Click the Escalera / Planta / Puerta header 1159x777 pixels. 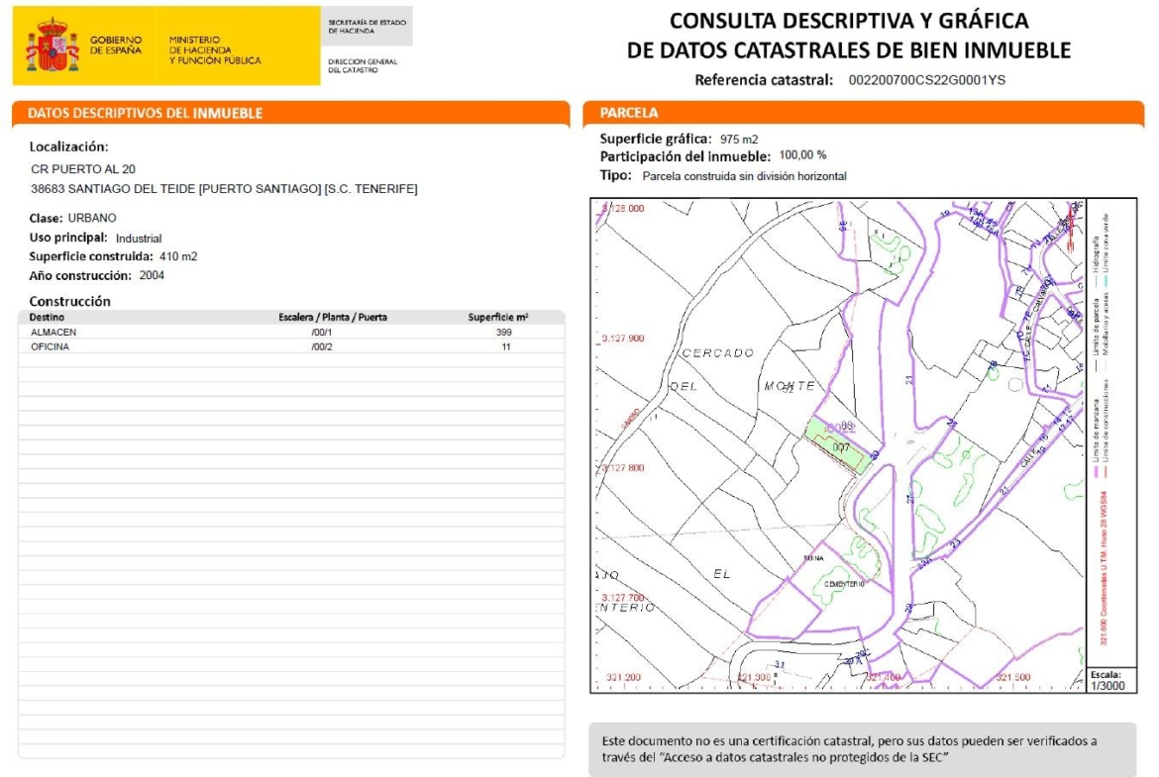click(333, 318)
